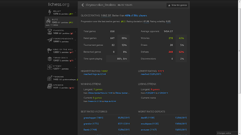The image size is (241, 135).
Task: Click the Correspondence paper plane icon
Action: (x=50, y=40)
